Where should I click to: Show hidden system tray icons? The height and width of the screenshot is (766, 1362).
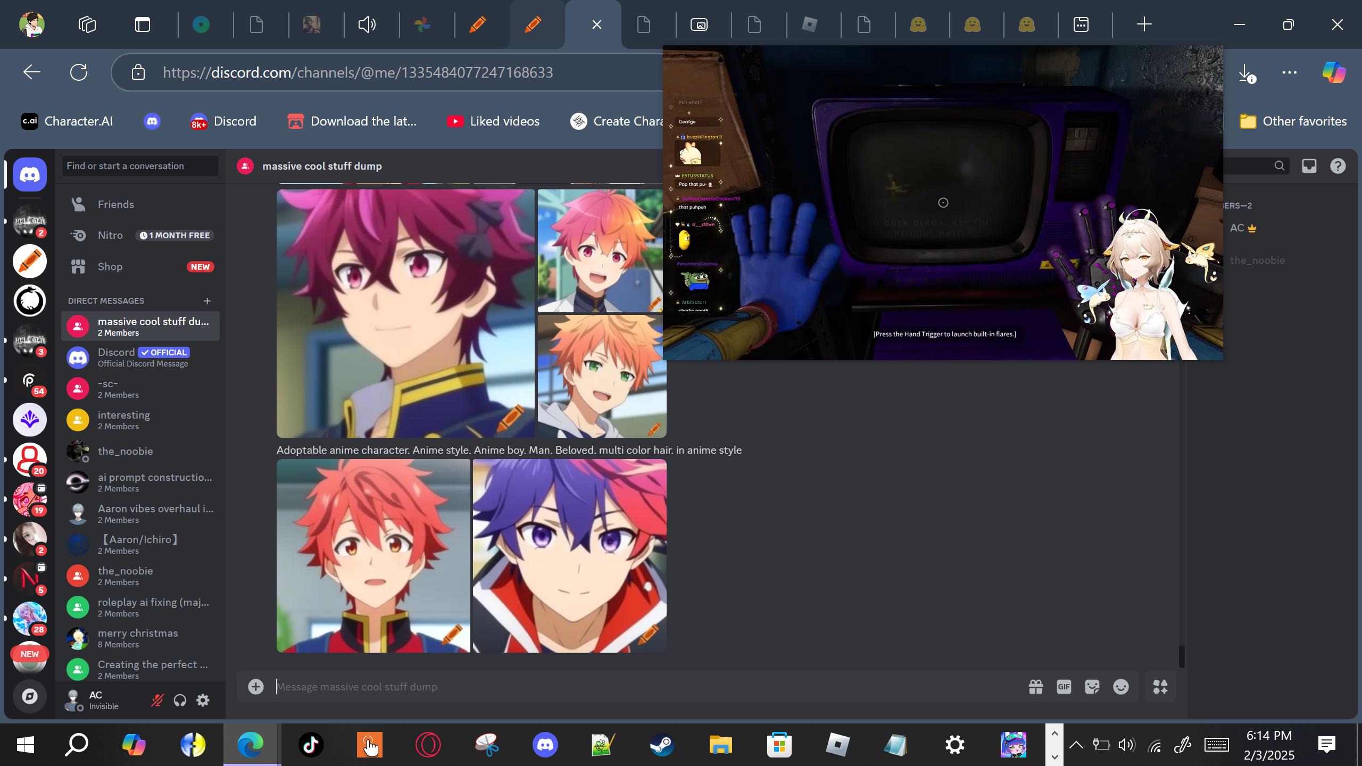[1076, 745]
